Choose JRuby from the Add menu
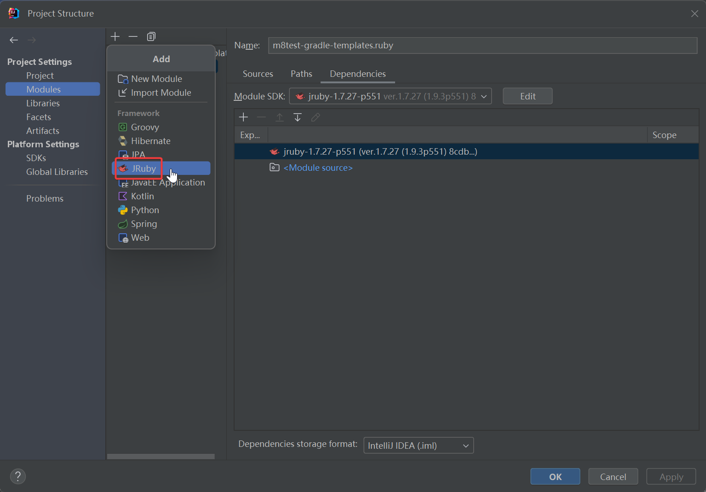The image size is (706, 492). 144,168
